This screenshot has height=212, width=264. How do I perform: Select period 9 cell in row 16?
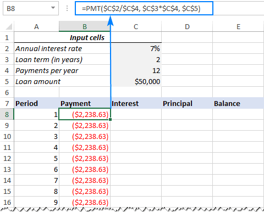36,202
